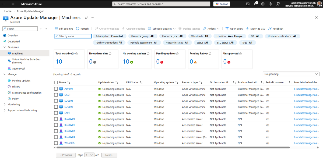The width and height of the screenshot is (323, 160).
Task: Close the Update Manager blade with X
Action: click(316, 17)
